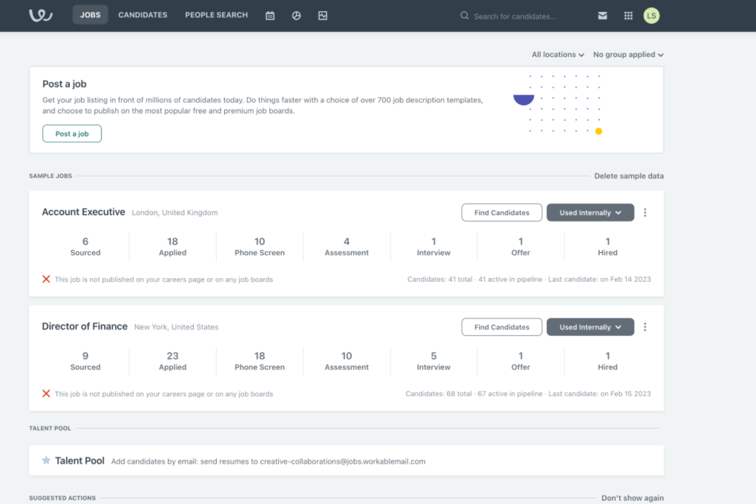Click Find Candidates for Account Executive
Screen dimensions: 756x504
pos(501,212)
